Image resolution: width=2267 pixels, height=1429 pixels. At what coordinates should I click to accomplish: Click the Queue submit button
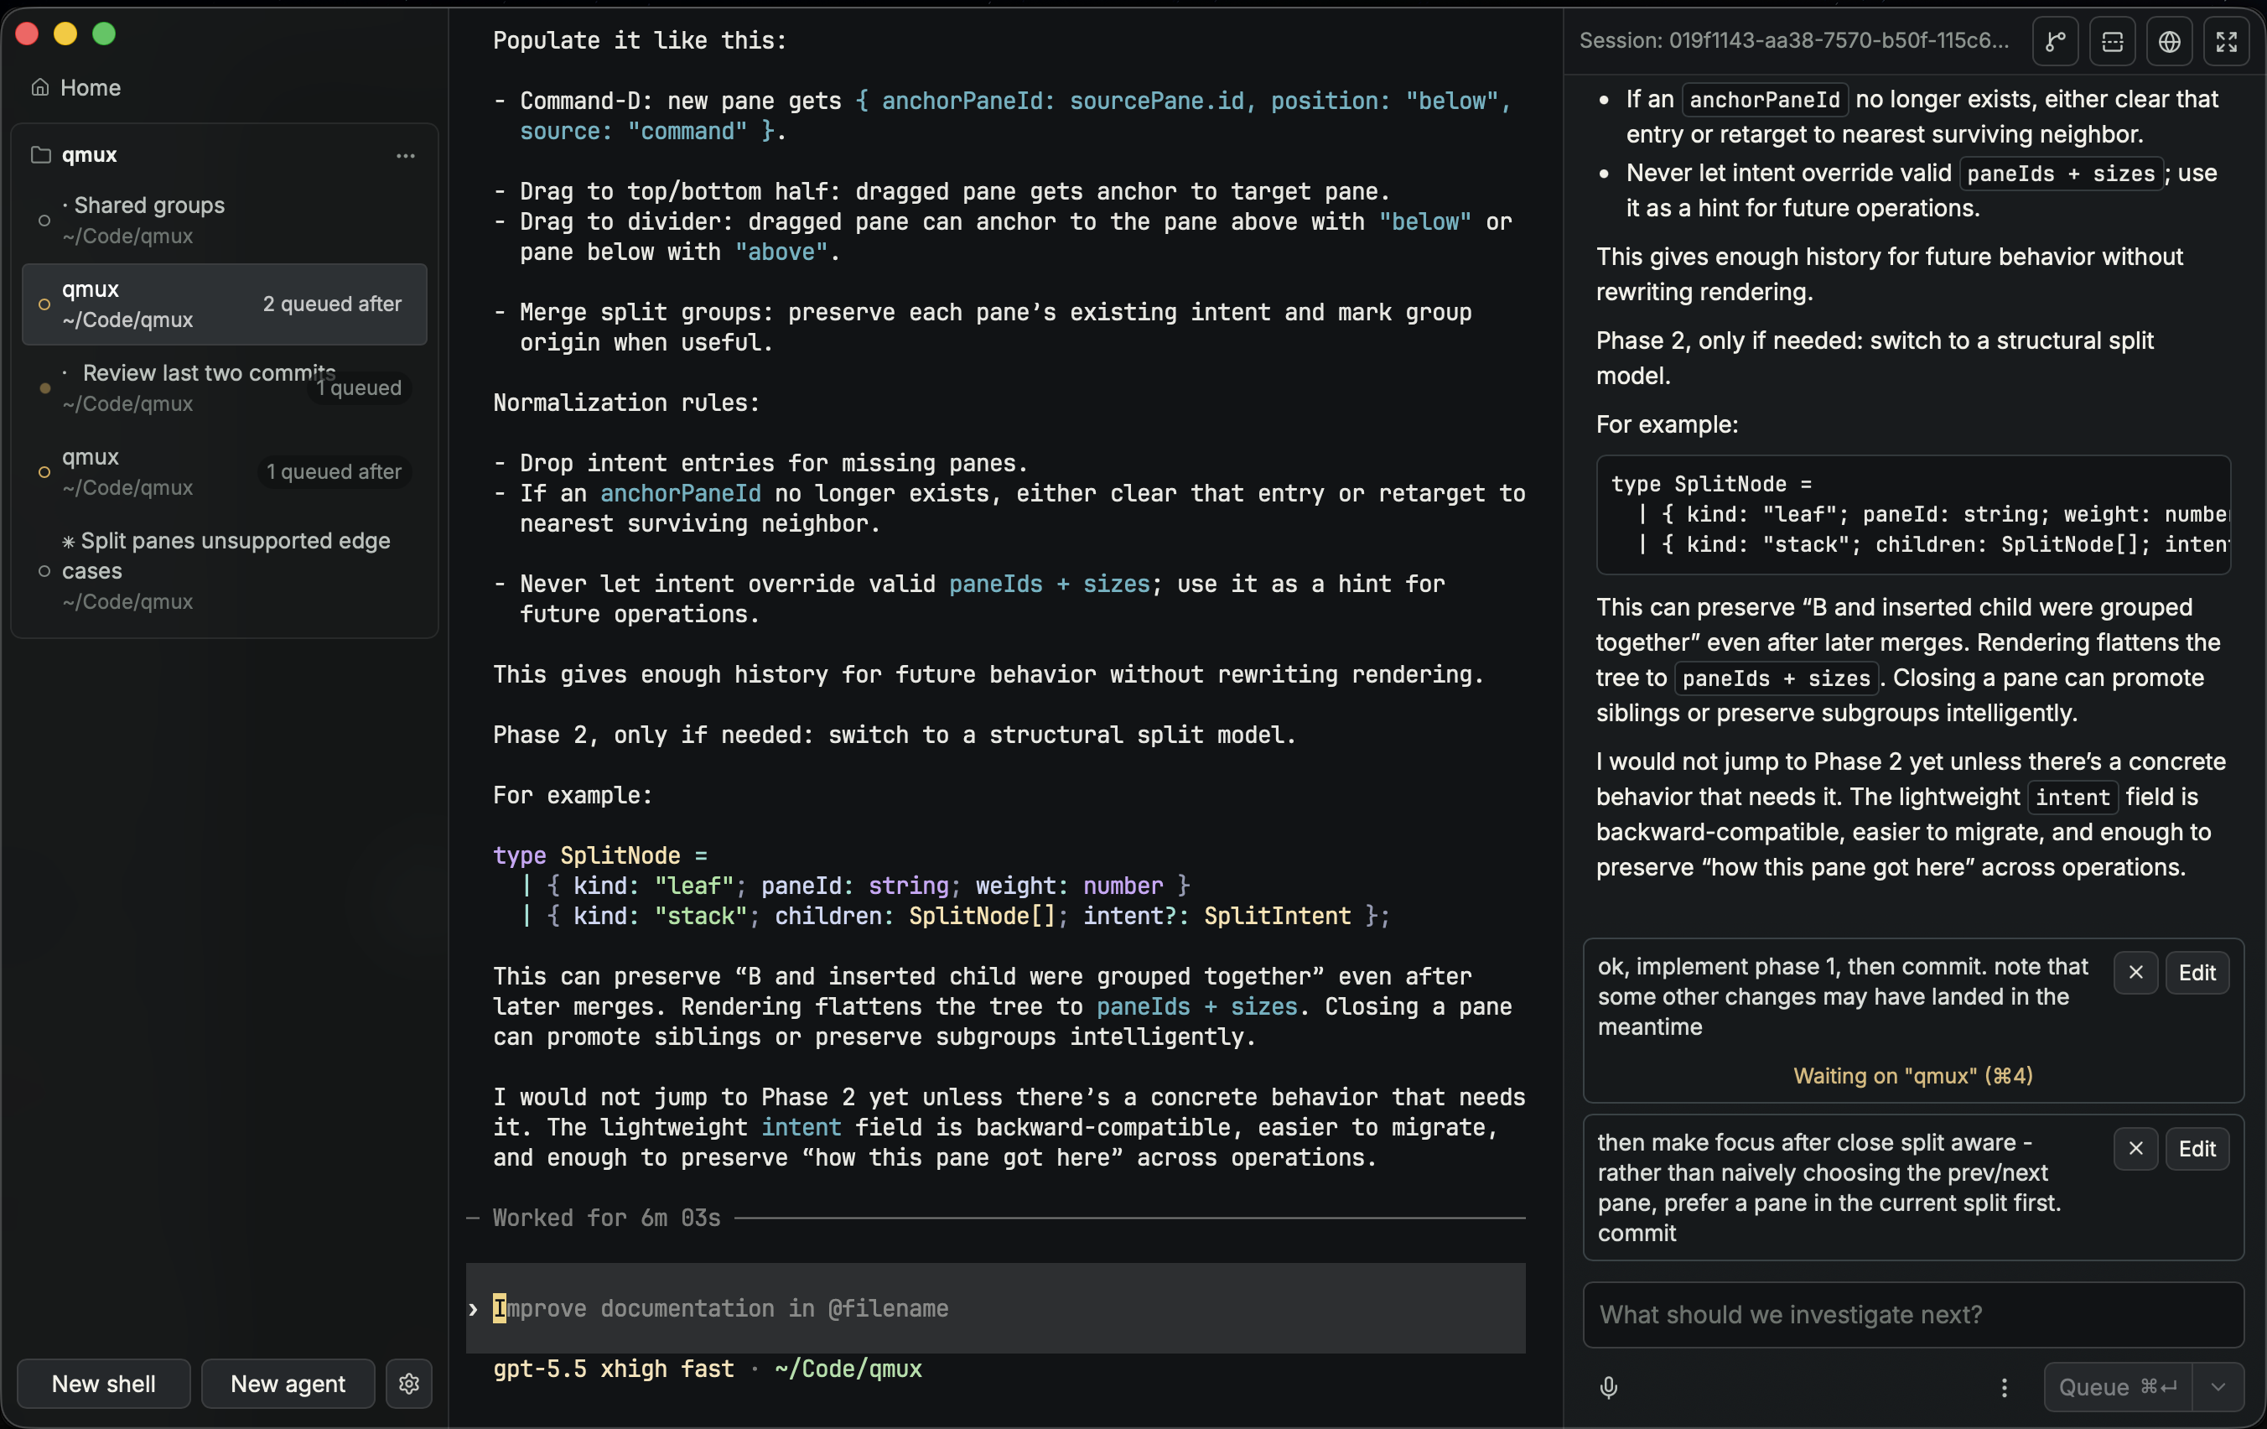[2119, 1388]
